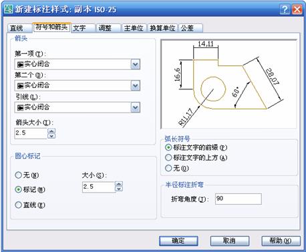The image size is (306, 252).
Task: Select the 直线 center mark radio
Action: coord(30,205)
